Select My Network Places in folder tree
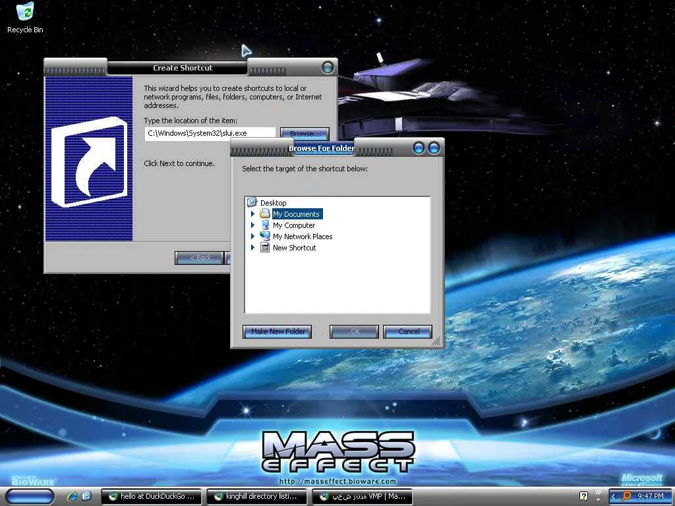This screenshot has height=506, width=675. pyautogui.click(x=303, y=237)
